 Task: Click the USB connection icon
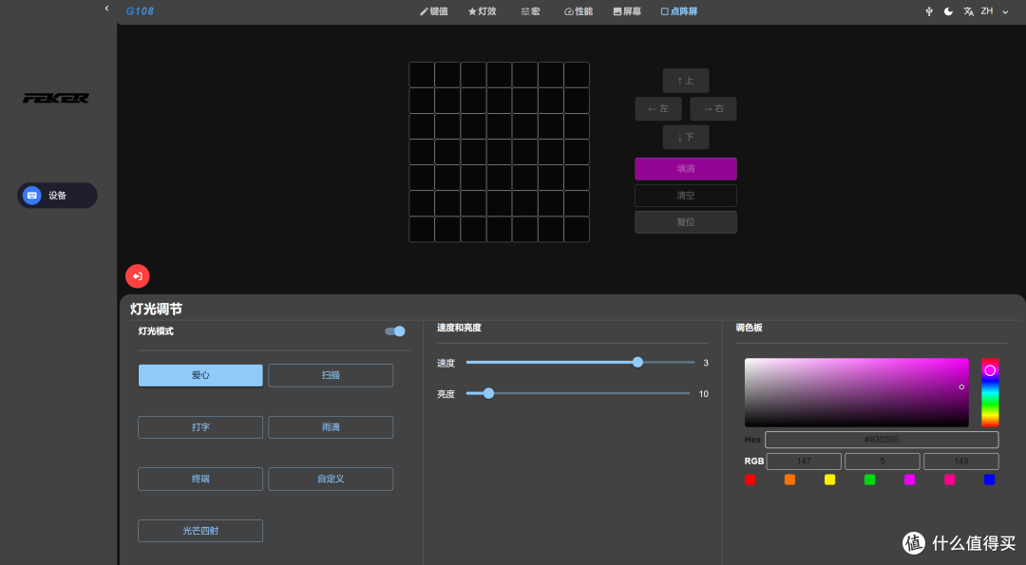point(928,11)
